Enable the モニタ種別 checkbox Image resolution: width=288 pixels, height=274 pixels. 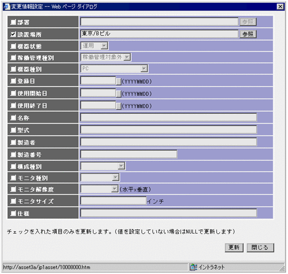click(13, 177)
